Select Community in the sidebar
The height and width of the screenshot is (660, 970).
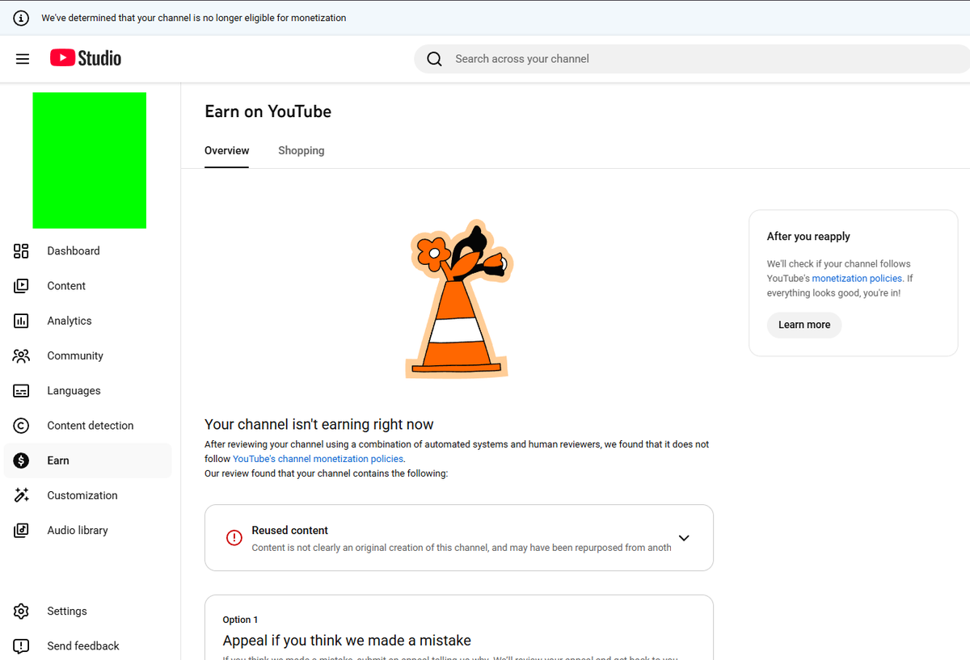(x=87, y=355)
